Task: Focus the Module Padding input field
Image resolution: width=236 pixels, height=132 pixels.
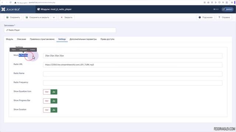Action: 133,56
